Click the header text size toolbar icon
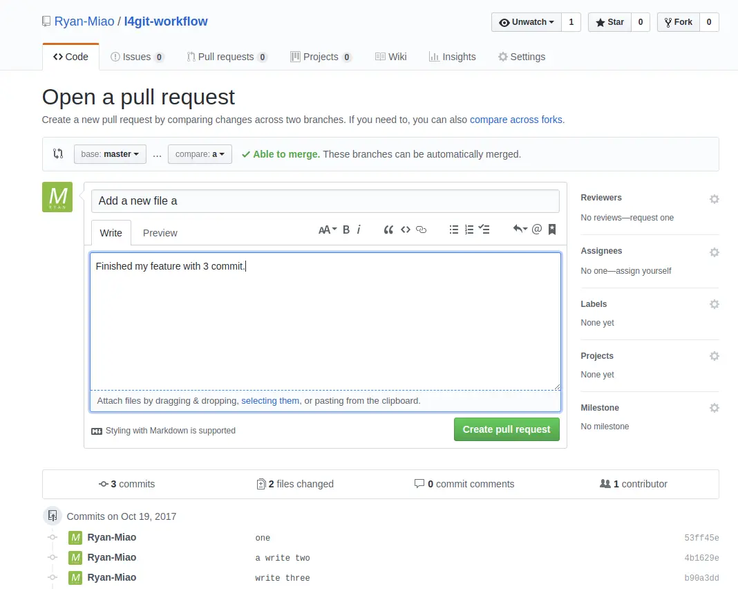Viewport: 738px width, 589px height. pos(327,230)
